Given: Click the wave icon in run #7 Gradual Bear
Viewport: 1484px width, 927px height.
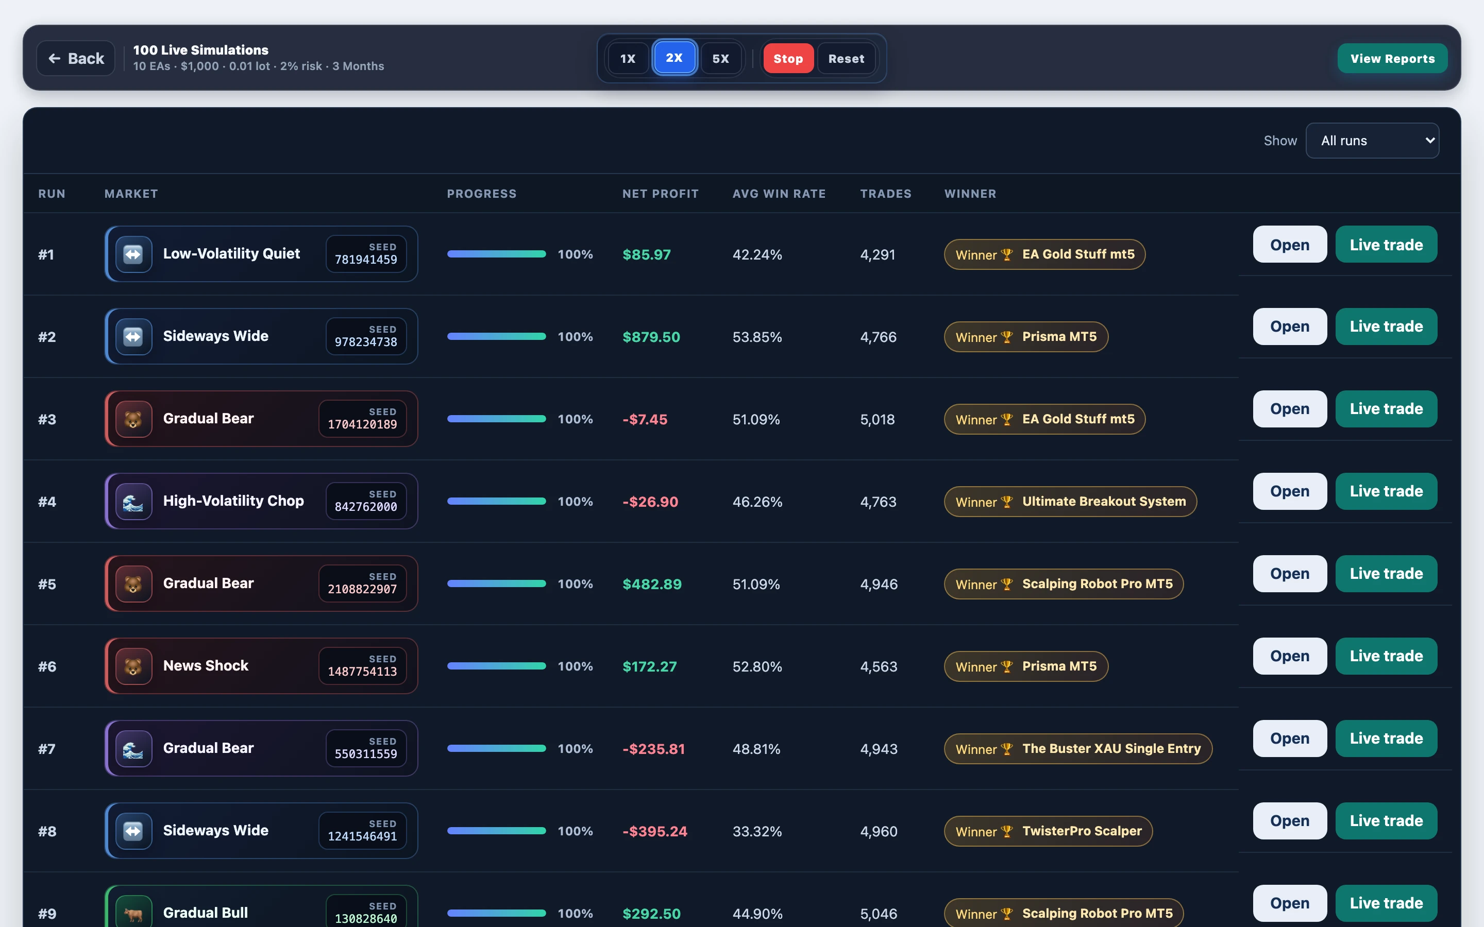Looking at the screenshot, I should pyautogui.click(x=133, y=748).
